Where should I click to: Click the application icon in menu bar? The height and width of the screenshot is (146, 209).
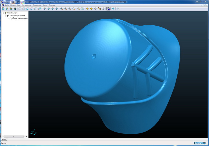pos(3,5)
